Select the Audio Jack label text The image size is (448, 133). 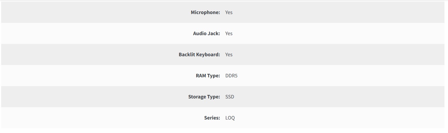(206, 33)
